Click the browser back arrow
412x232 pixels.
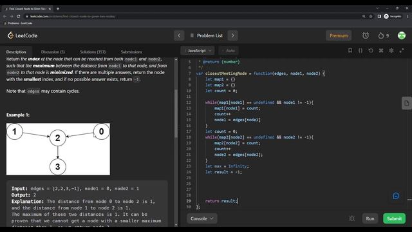[x=5, y=16]
